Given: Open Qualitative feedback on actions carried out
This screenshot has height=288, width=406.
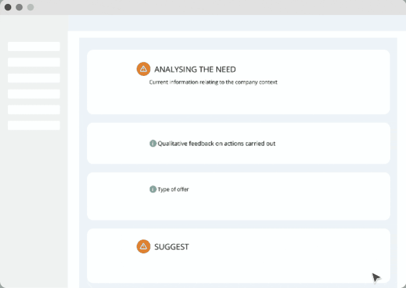Looking at the screenshot, I should coord(216,143).
